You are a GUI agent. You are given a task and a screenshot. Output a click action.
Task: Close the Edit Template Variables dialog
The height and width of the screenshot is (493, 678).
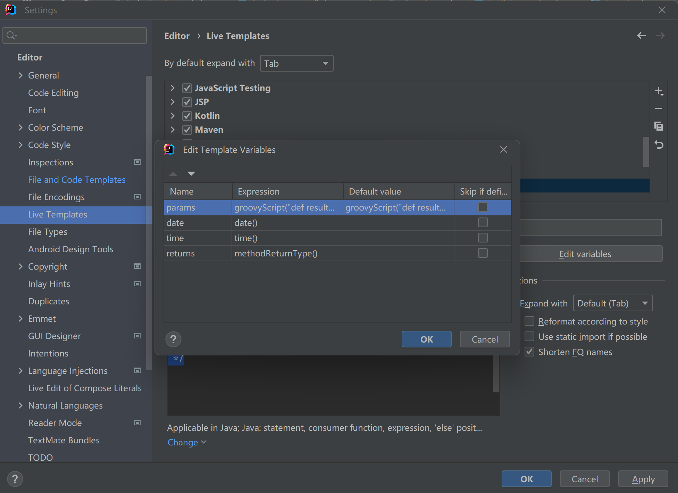504,149
